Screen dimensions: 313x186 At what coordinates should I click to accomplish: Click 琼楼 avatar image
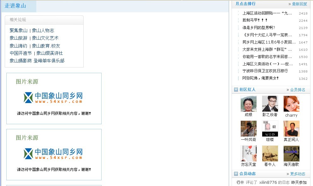tap(270, 128)
